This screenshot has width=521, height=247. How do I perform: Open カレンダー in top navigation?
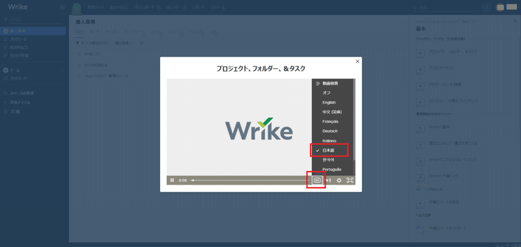[x=174, y=7]
